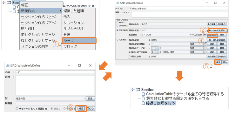Click 条件編集 button in FOR NEXT 繰返し条件 row
Viewport: 229px width, 115px height.
[x=212, y=56]
